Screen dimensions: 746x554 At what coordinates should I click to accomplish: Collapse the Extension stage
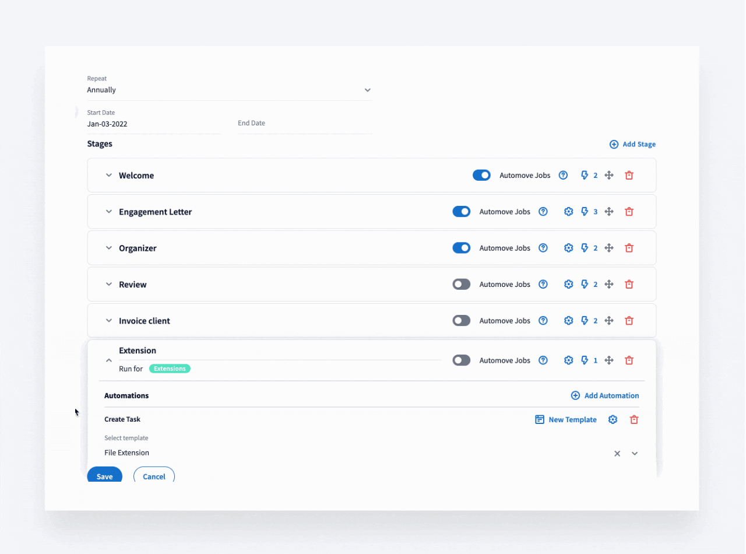tap(108, 360)
